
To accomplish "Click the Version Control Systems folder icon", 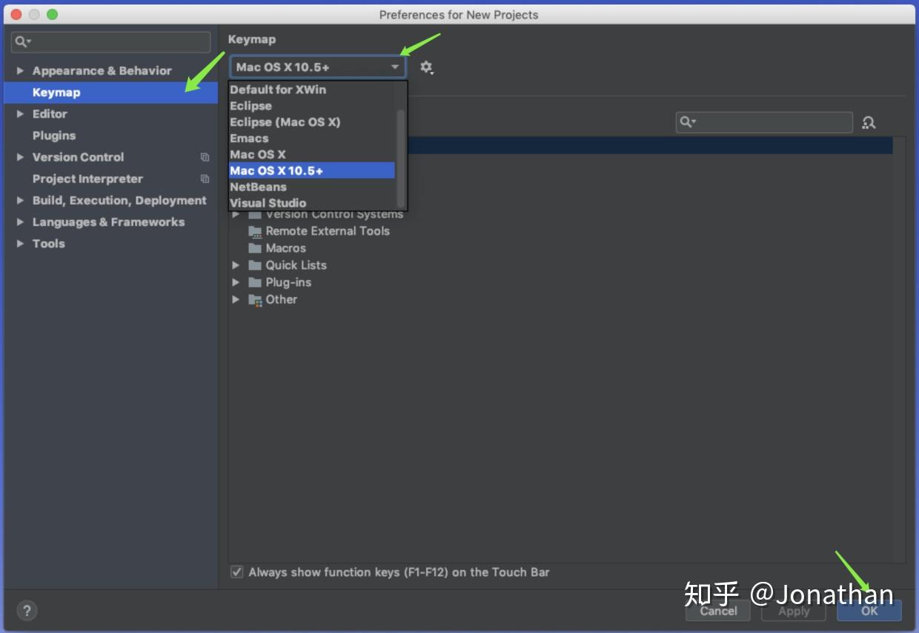I will [x=254, y=213].
